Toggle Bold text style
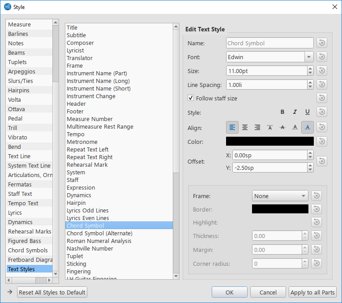The width and height of the screenshot is (342, 303). point(282,112)
